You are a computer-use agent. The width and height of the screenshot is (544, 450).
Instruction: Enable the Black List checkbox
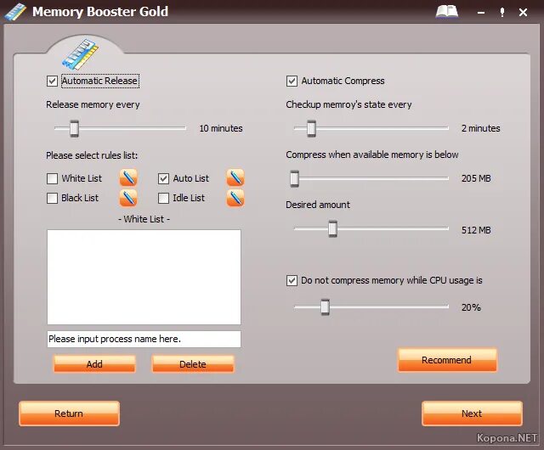[x=52, y=198]
